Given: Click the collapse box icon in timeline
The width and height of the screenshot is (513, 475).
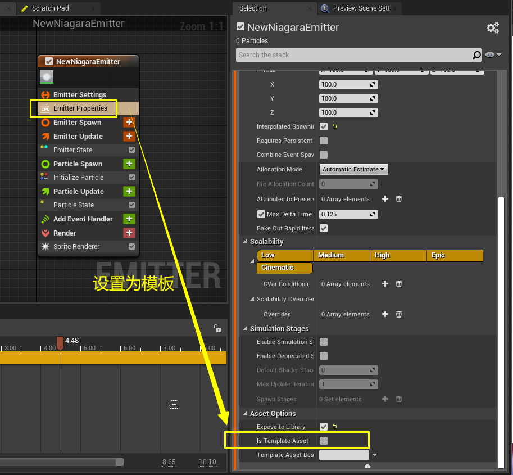Looking at the screenshot, I should coord(174,405).
